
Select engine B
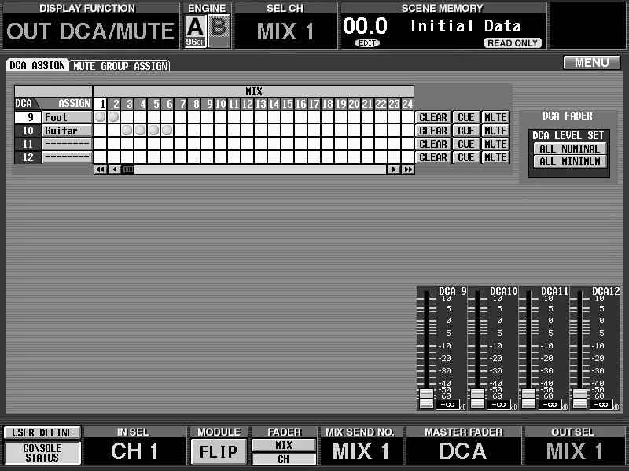point(219,31)
